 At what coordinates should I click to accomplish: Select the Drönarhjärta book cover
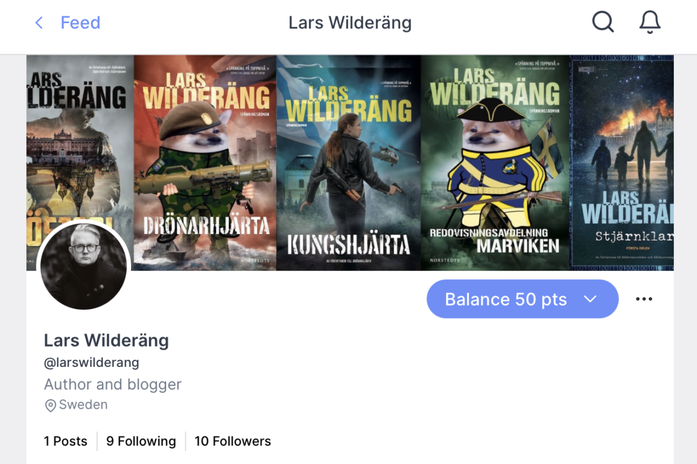[x=205, y=163]
